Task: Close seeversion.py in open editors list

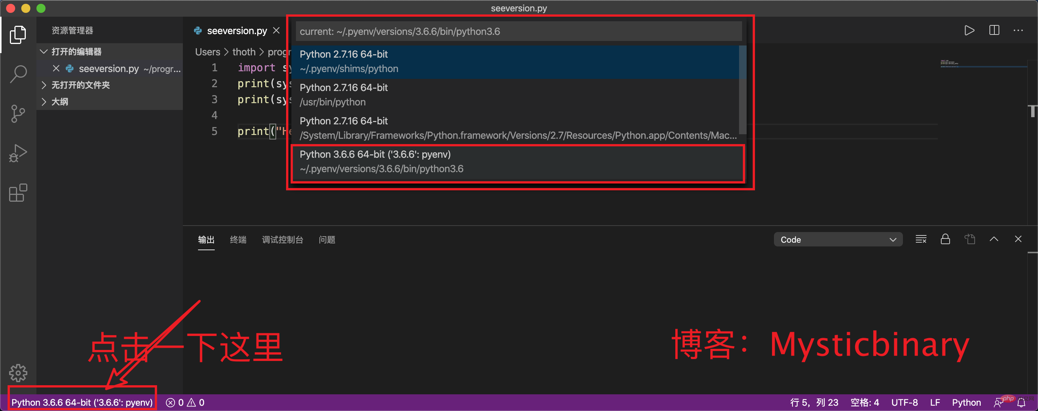Action: [56, 68]
